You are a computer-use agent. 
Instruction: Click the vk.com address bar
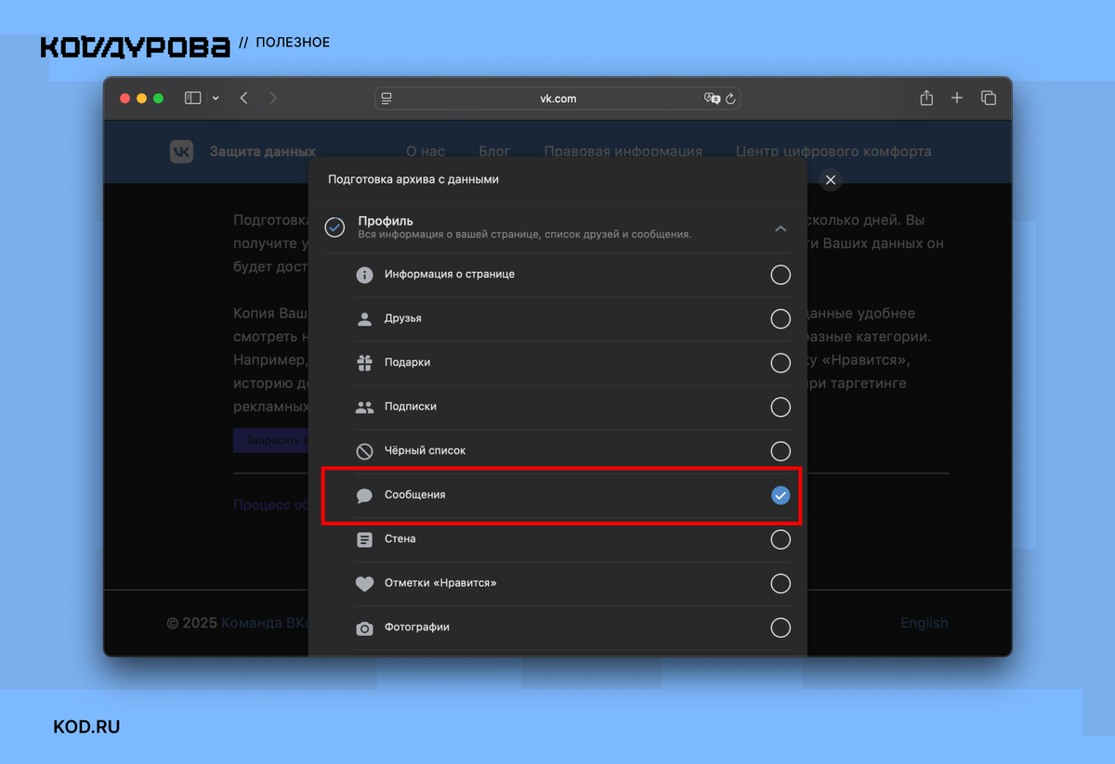point(557,98)
